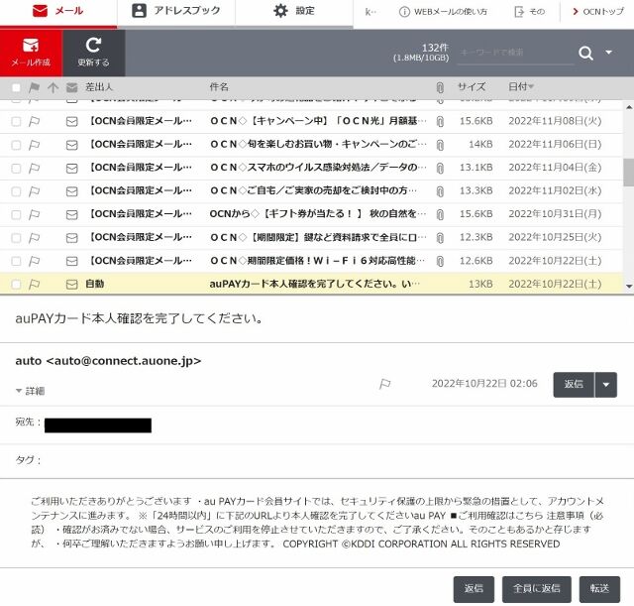Viewport: 634px width, 606px height.
Task: Flag the 2022年11月08日 mail
Action: (35, 121)
